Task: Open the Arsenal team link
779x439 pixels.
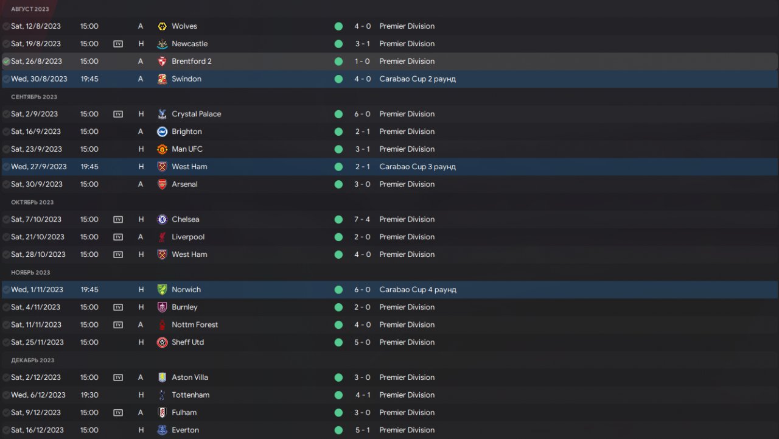Action: (x=184, y=184)
